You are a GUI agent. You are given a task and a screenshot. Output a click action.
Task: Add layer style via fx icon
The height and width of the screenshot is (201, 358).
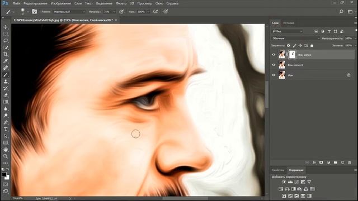tap(314, 162)
